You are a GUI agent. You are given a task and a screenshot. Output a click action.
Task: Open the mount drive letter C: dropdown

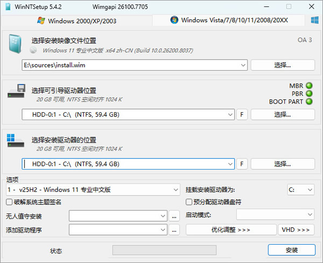coord(310,190)
